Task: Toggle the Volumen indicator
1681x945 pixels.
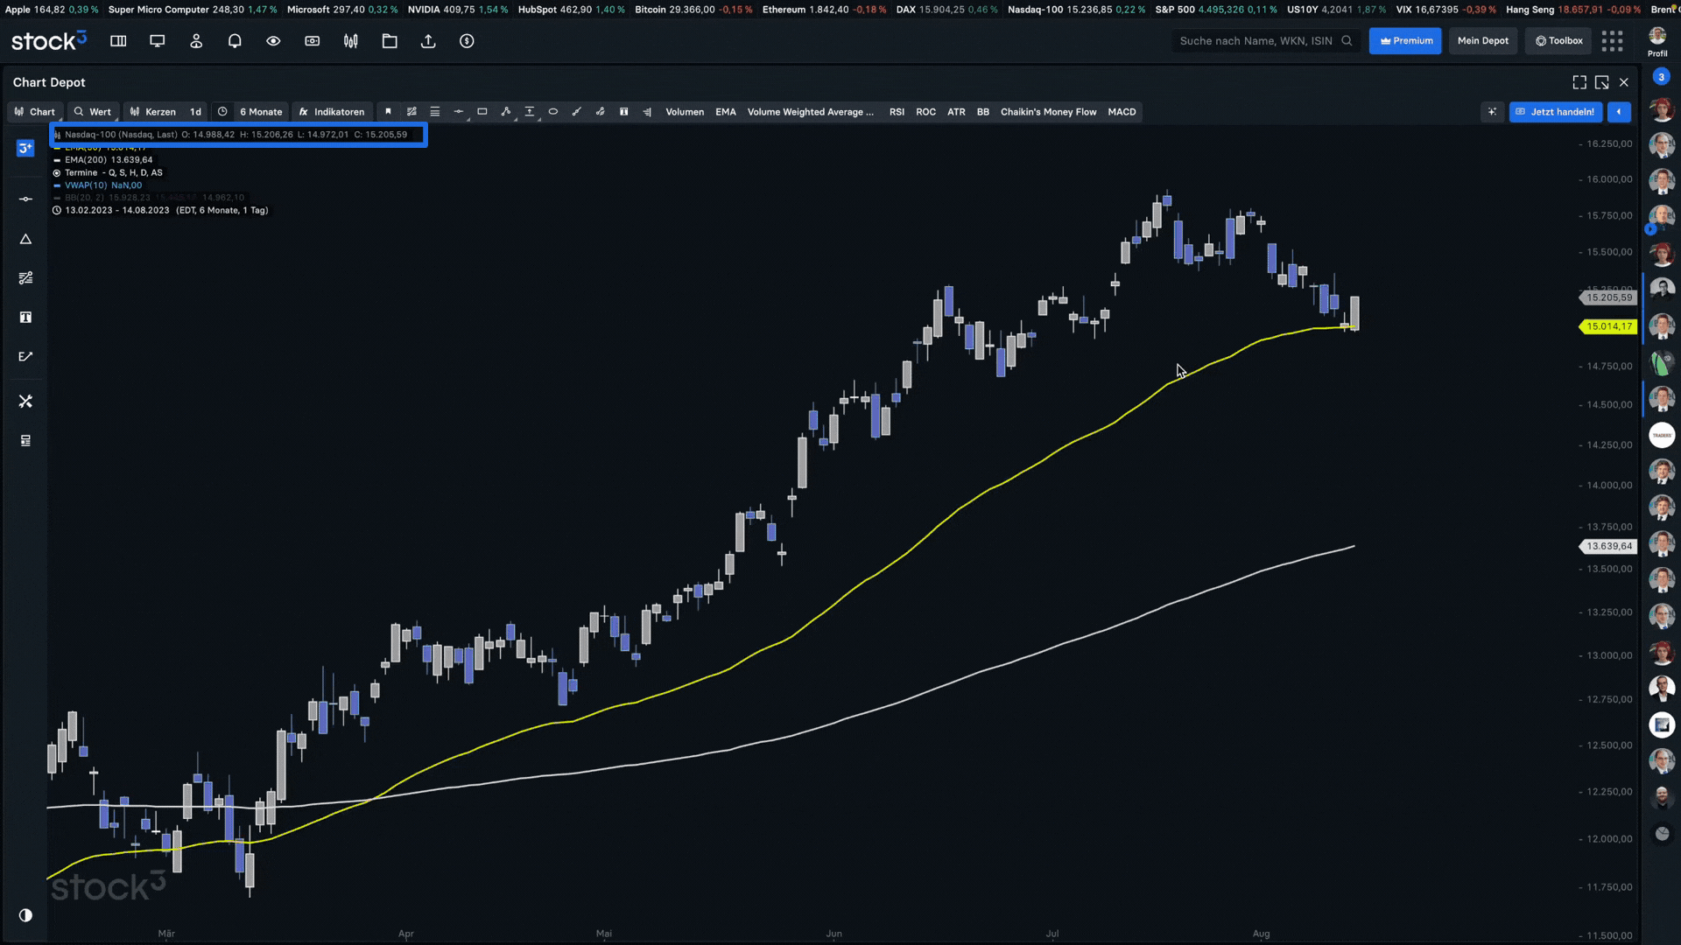Action: (685, 112)
